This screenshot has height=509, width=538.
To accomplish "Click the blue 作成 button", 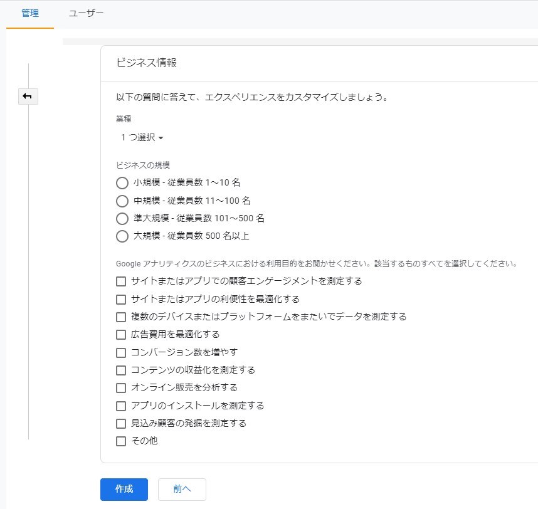I will click(x=124, y=490).
